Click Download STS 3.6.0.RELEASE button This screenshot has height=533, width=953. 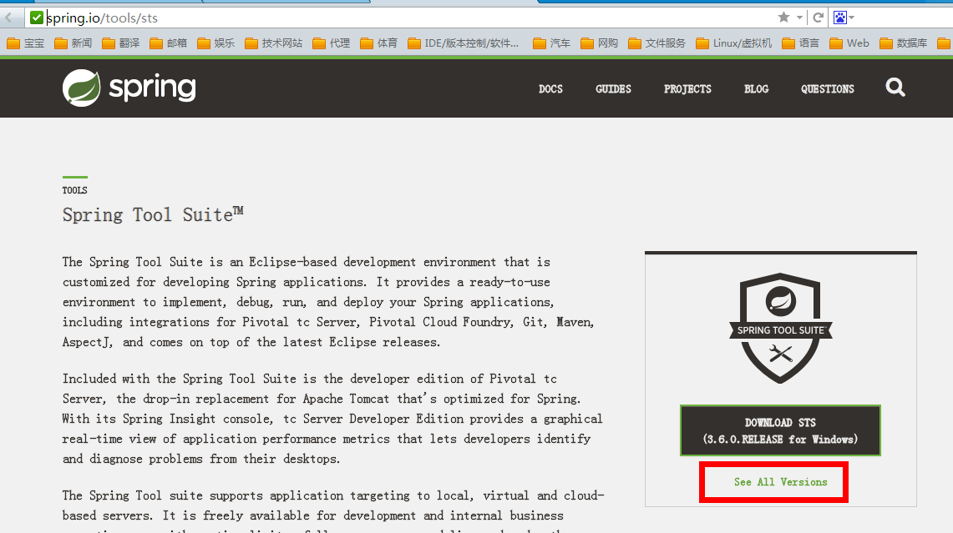point(780,430)
